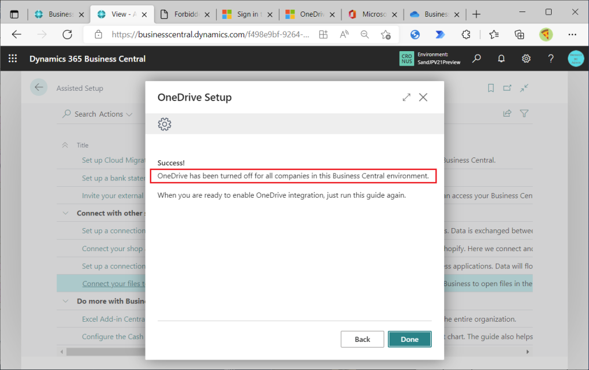Image resolution: width=589 pixels, height=370 pixels.
Task: Open the Actions dropdown menu
Action: pos(116,114)
